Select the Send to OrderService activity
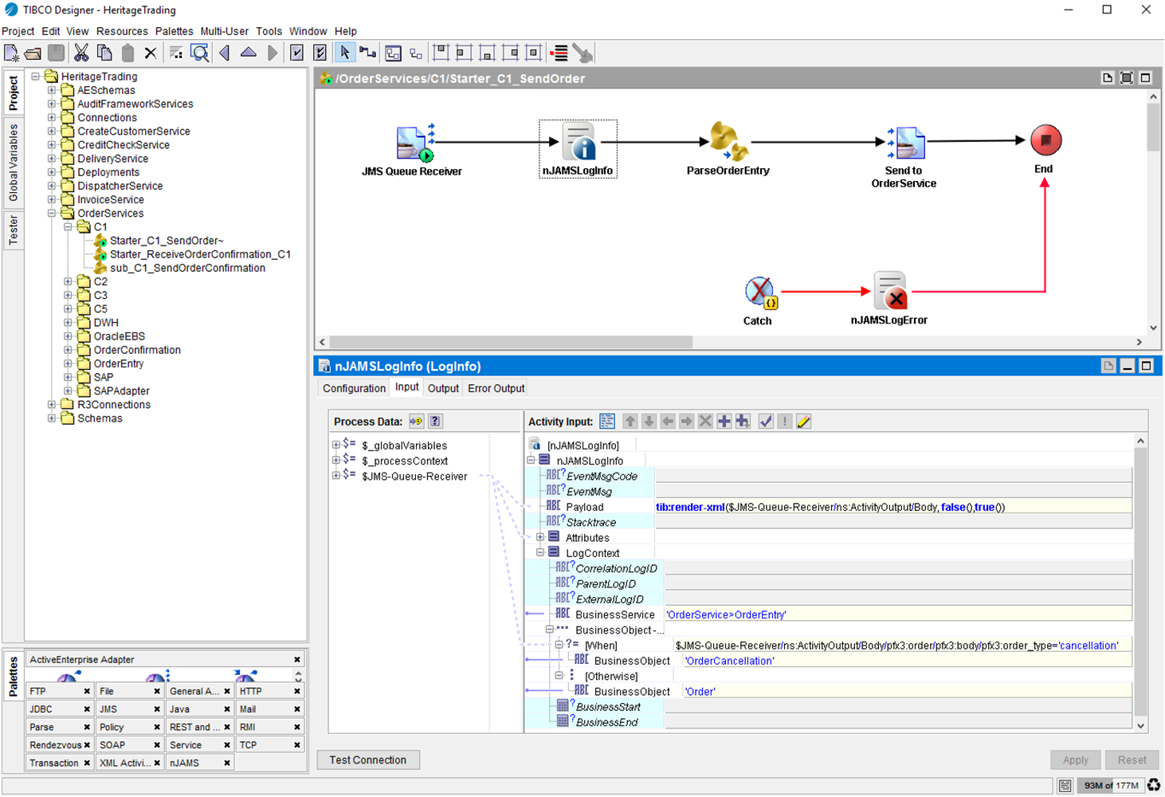This screenshot has height=797, width=1165. tap(908, 143)
